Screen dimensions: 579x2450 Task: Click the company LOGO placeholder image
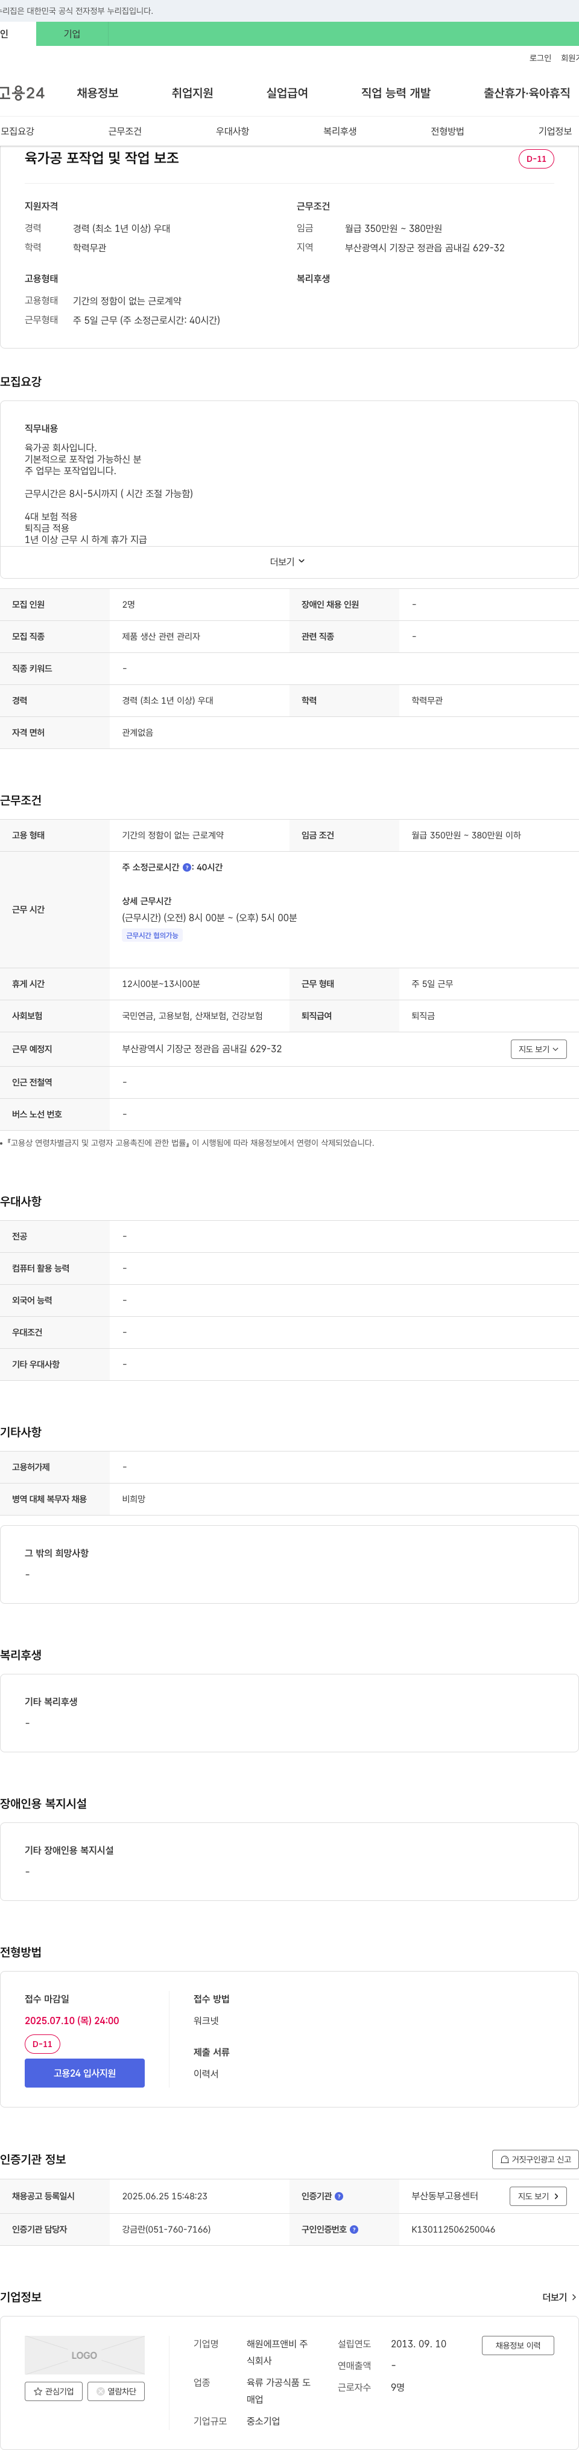84,2355
